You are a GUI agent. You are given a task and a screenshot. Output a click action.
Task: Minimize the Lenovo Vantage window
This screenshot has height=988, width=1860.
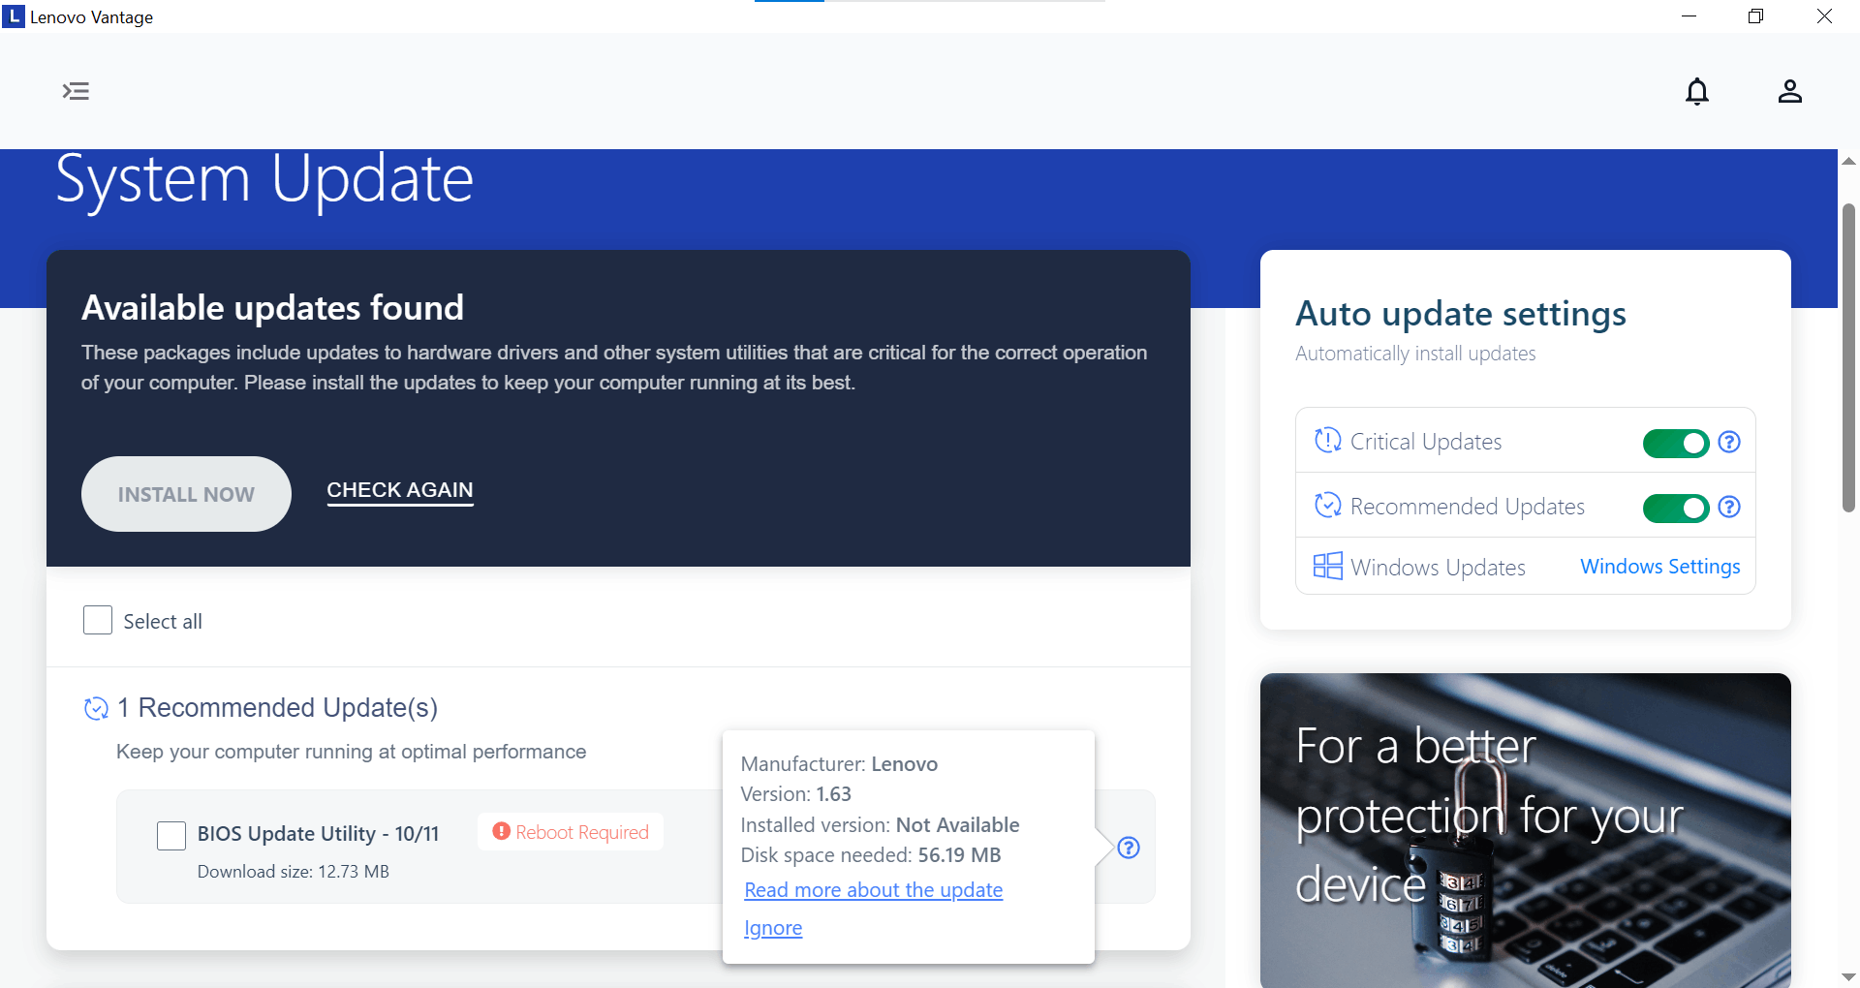1689,16
